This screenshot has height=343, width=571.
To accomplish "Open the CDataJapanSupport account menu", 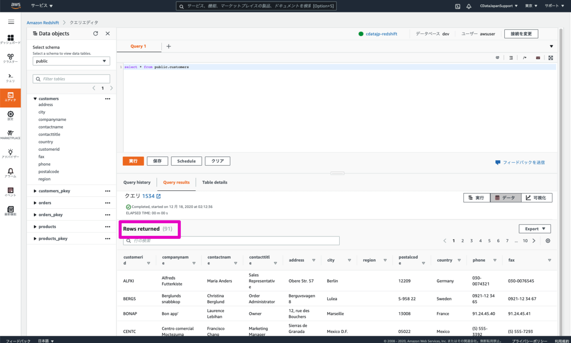I will 499,6.
